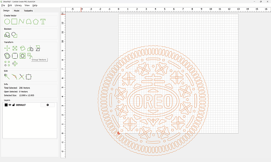Click the Move transform tool
Viewport: 271px width, 162px height.
point(7,48)
